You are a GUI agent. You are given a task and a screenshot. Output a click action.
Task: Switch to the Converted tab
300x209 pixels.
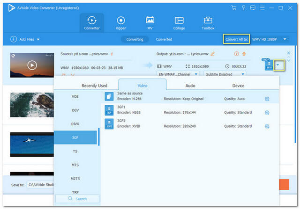pyautogui.click(x=164, y=39)
